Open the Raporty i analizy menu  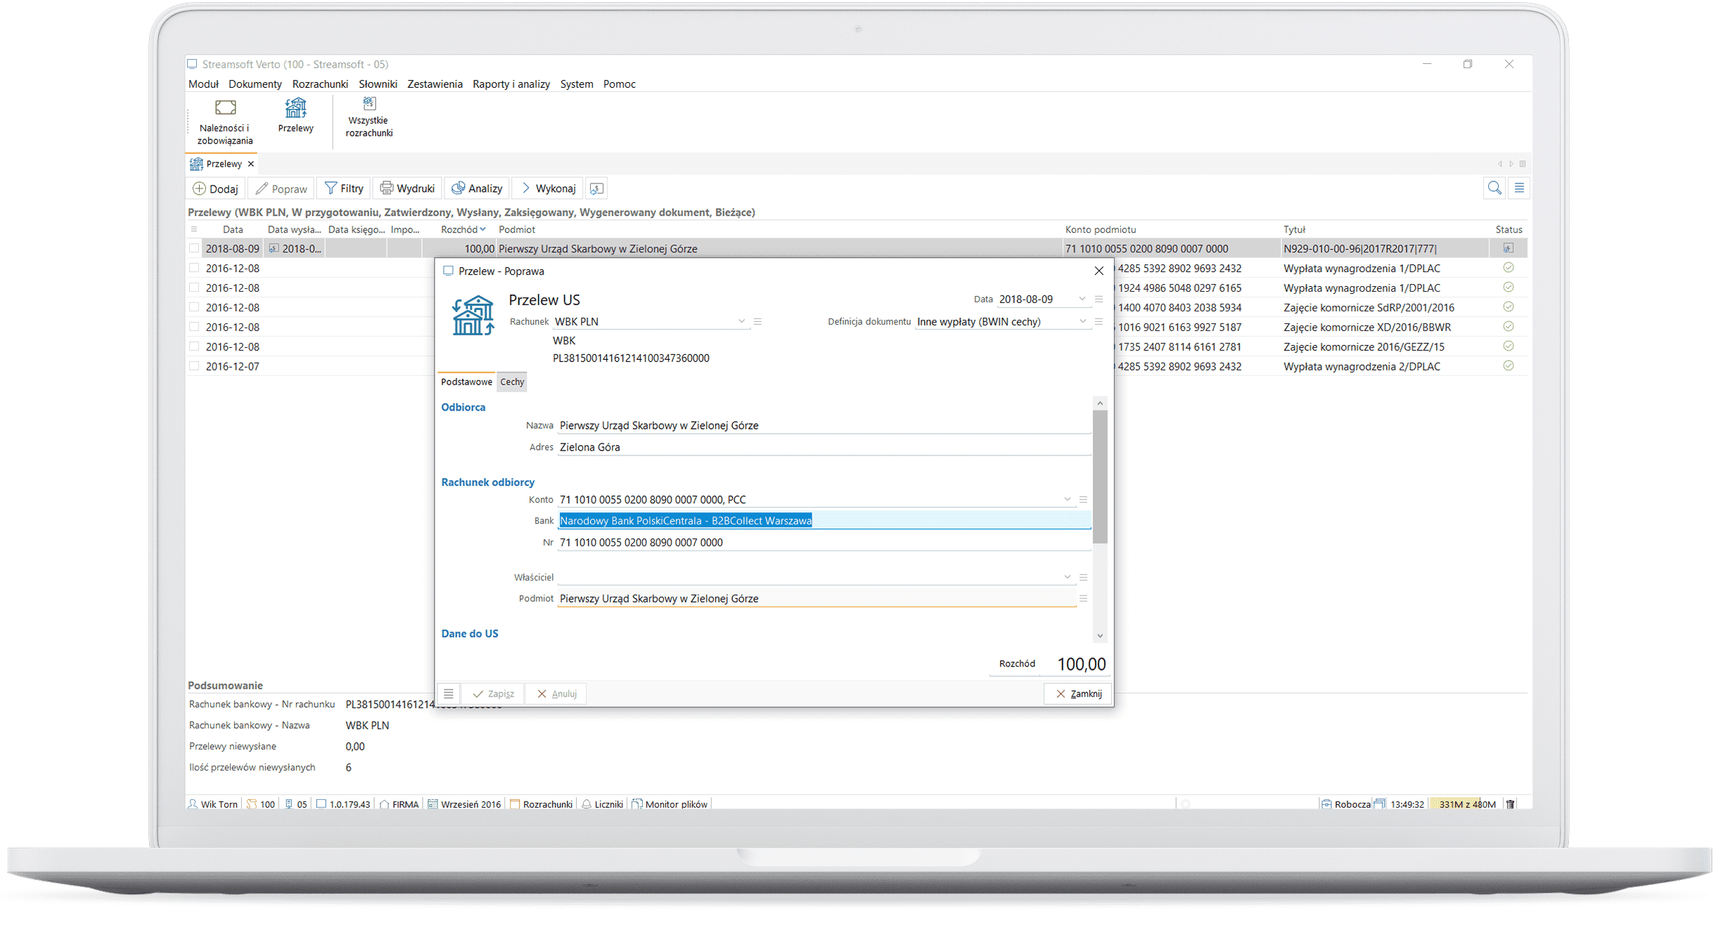coord(511,84)
